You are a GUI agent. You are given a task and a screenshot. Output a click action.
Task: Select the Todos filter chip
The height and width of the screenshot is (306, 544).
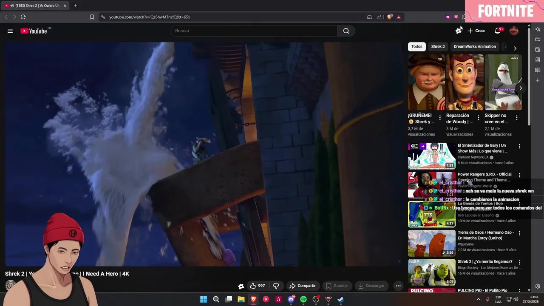click(417, 46)
